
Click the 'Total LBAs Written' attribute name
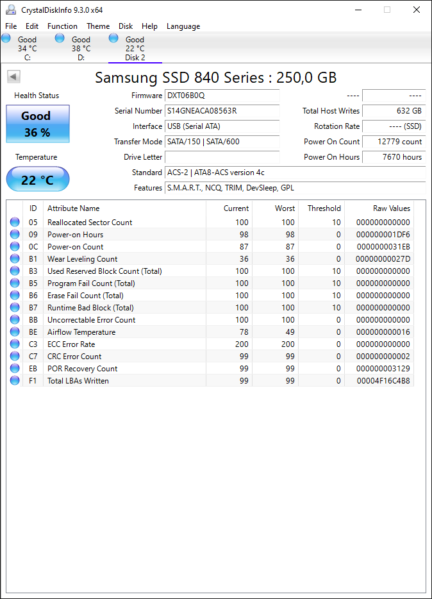coord(78,381)
